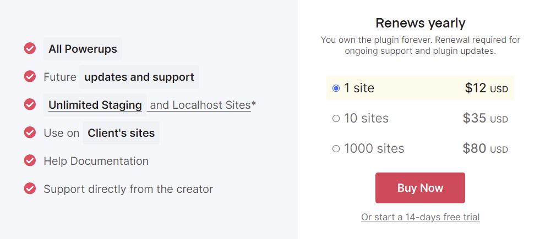
Task: Click the checkmark icon beside Unlimited Staging
Action: click(x=30, y=104)
